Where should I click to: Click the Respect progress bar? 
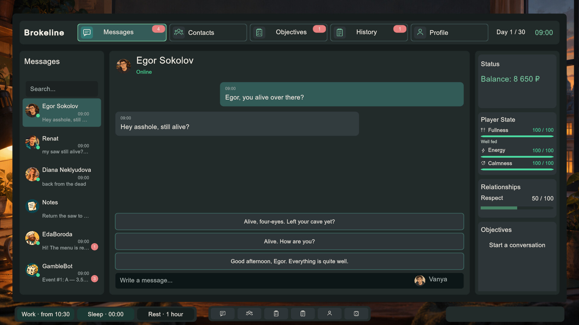[517, 208]
